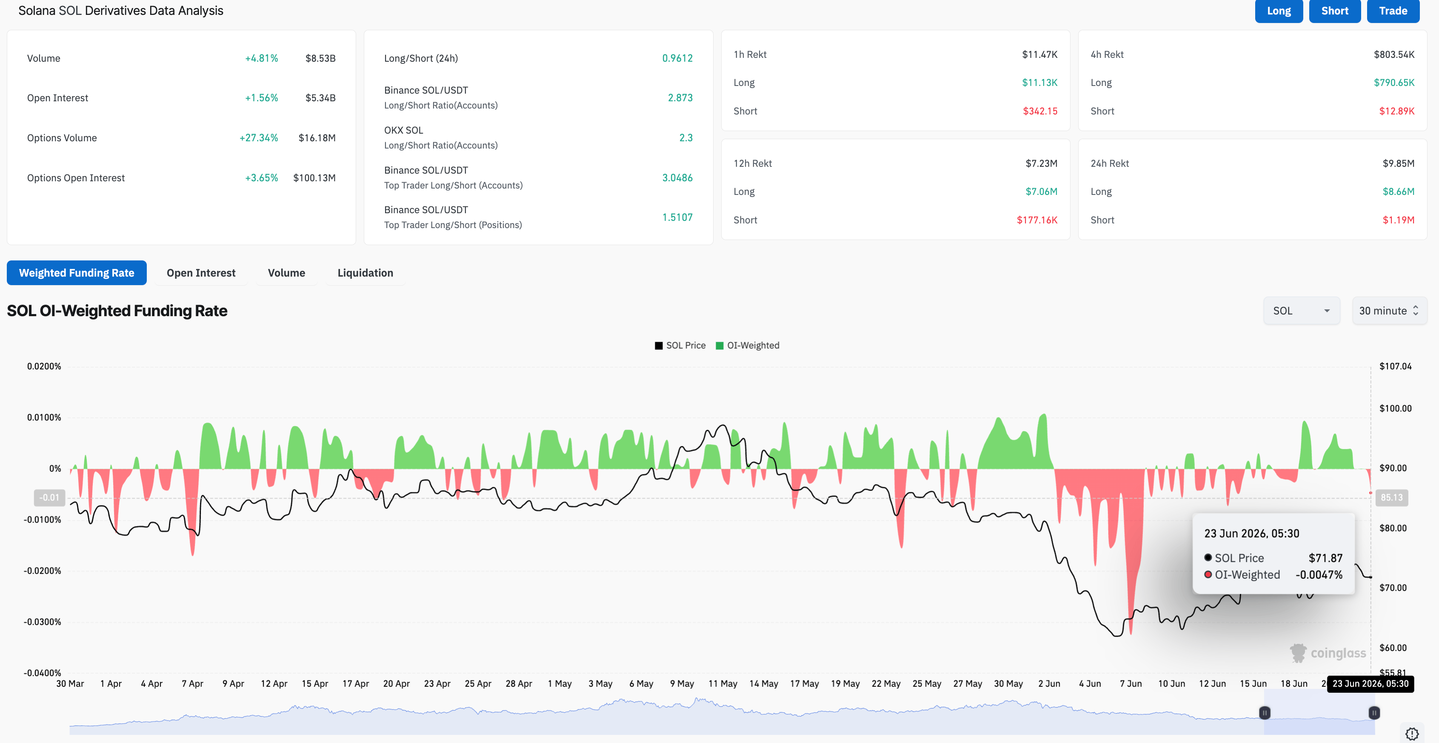Toggle the OI-Weighted legend series

[748, 345]
